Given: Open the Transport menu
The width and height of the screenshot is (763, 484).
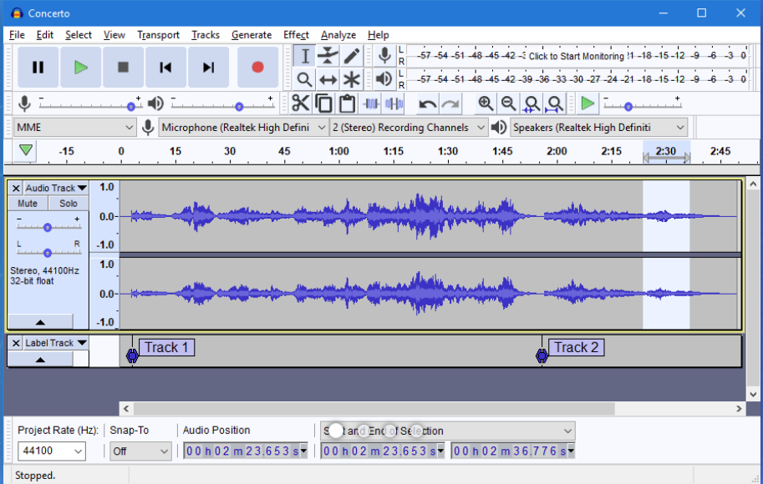Looking at the screenshot, I should pyautogui.click(x=158, y=35).
